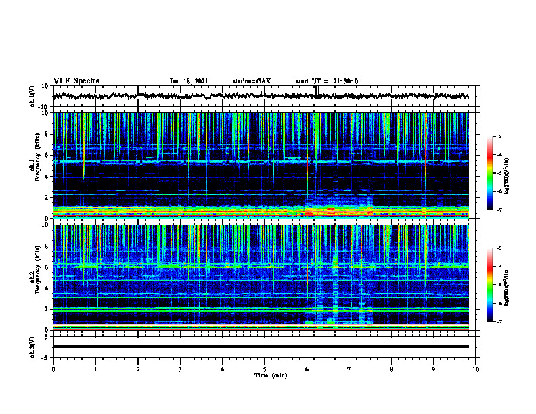Click time axis tick label "9"
Viewport: 536px width, 414px height.
[x=433, y=369]
